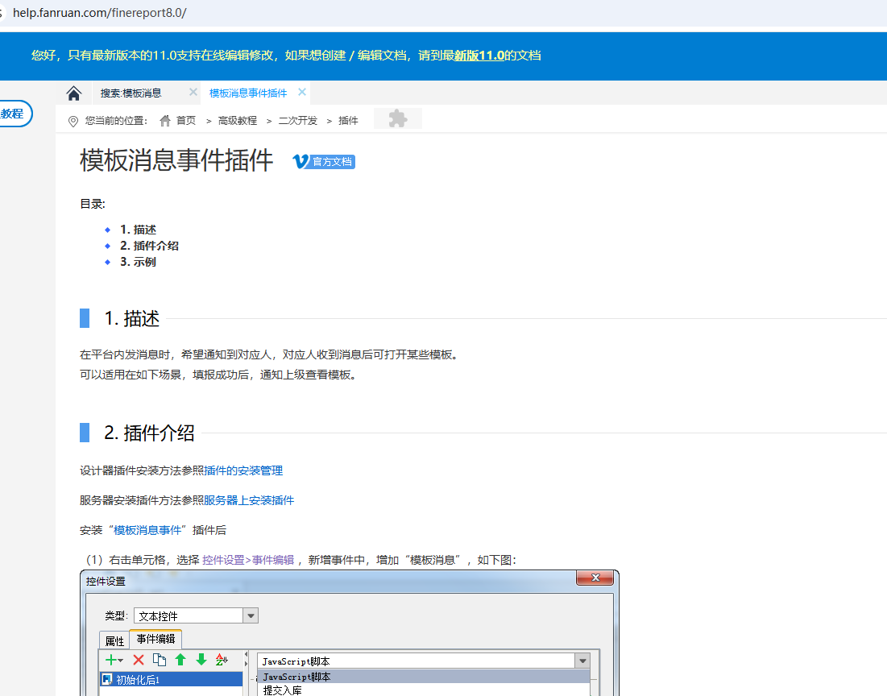Viewport: 887px width, 696px height.
Task: Click the puzzle piece plugin icon
Action: (x=397, y=119)
